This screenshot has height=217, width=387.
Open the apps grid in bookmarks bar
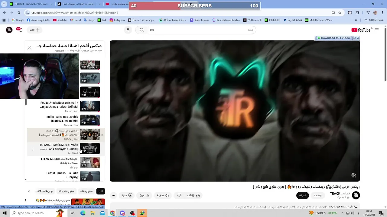coord(4,20)
